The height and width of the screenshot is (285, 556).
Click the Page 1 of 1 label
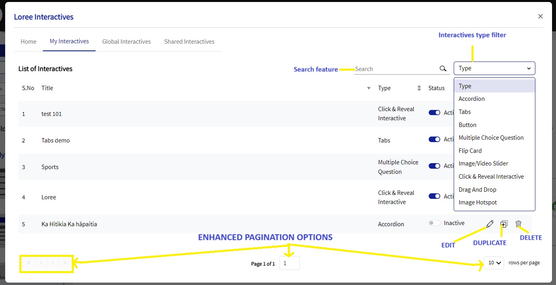click(x=263, y=264)
